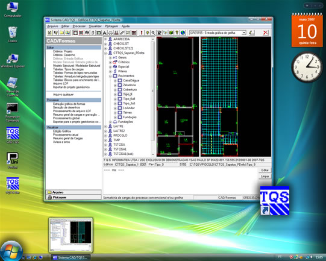Expand the Gerais tree node
Image resolution: width=326 pixels, height=261 pixels.
(110, 58)
